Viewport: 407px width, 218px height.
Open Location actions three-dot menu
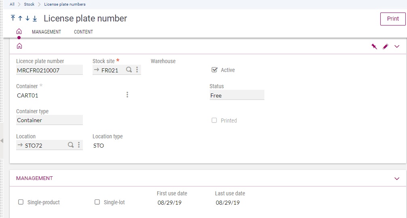79,145
